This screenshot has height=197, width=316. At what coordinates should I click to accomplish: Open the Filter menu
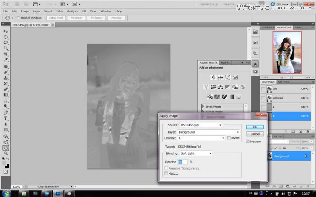point(60,11)
